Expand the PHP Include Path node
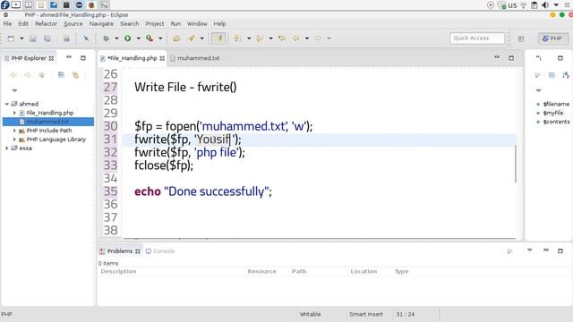The image size is (573, 322). point(14,131)
